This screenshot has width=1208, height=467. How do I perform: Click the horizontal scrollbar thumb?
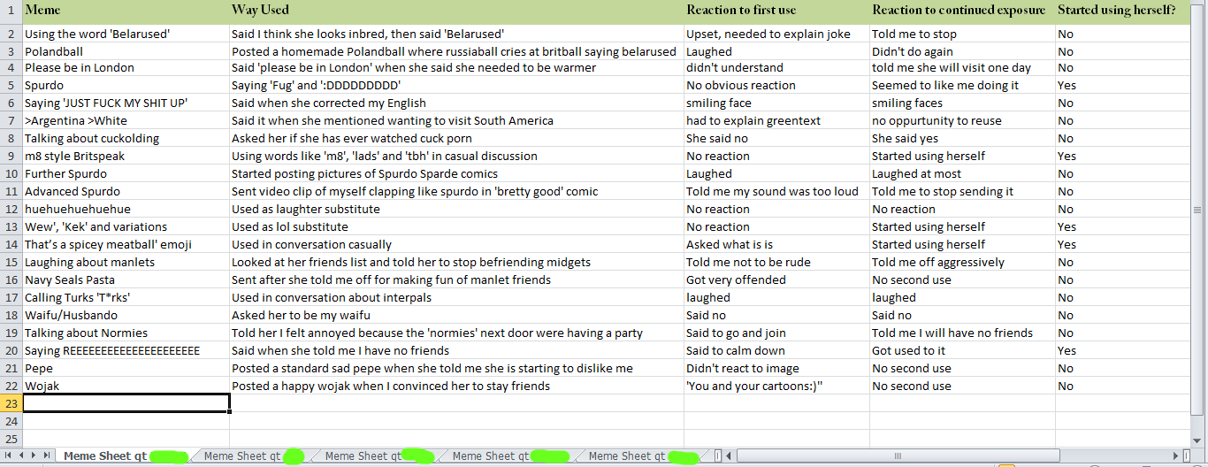(x=898, y=456)
